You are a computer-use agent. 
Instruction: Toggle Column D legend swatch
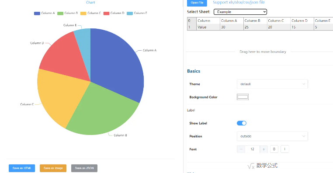106,14
